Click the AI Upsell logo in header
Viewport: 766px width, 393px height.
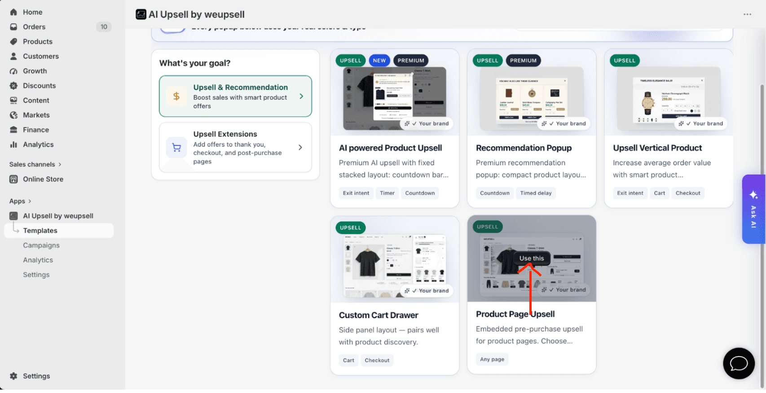tap(141, 15)
